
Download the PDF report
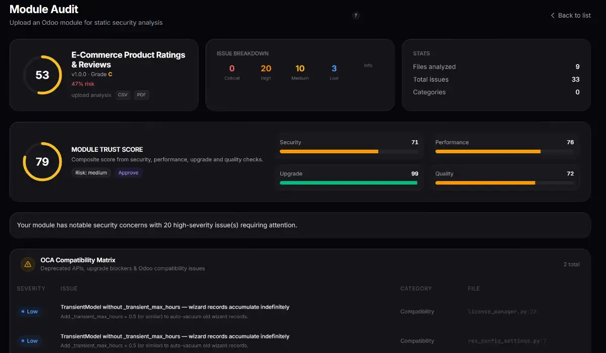click(x=141, y=95)
